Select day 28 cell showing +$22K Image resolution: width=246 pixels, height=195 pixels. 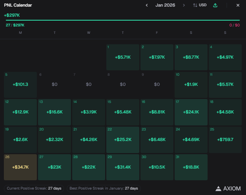tap(88, 167)
